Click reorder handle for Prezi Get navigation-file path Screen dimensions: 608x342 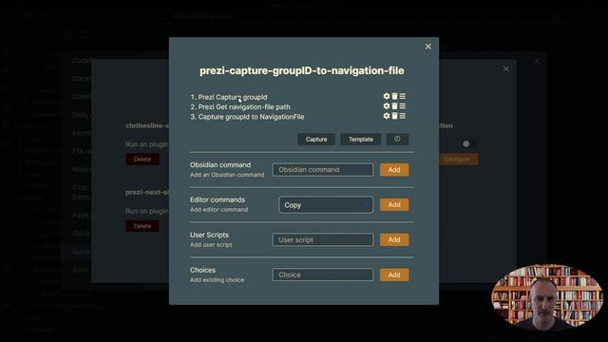click(x=403, y=105)
